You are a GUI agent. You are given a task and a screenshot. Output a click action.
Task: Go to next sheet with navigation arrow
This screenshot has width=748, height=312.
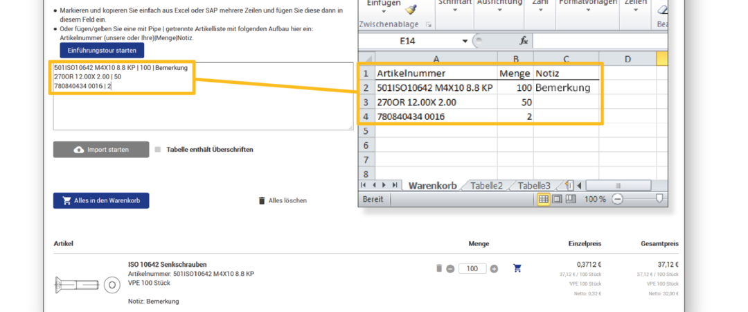384,185
